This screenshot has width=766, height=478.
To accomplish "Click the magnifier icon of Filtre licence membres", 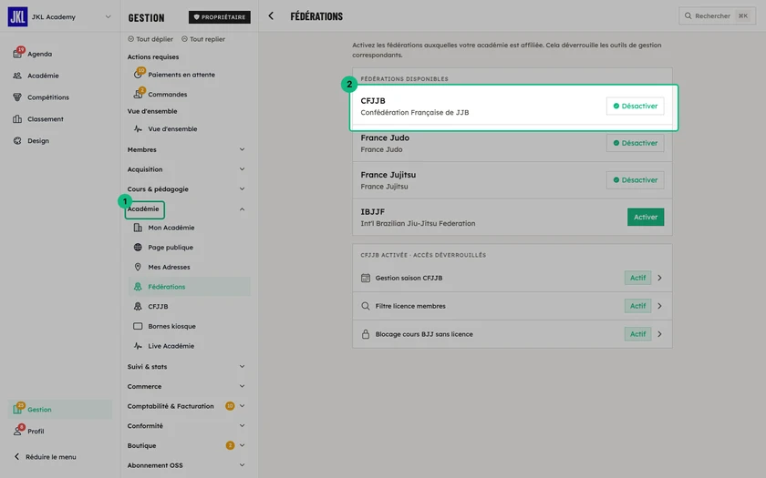I will [366, 306].
